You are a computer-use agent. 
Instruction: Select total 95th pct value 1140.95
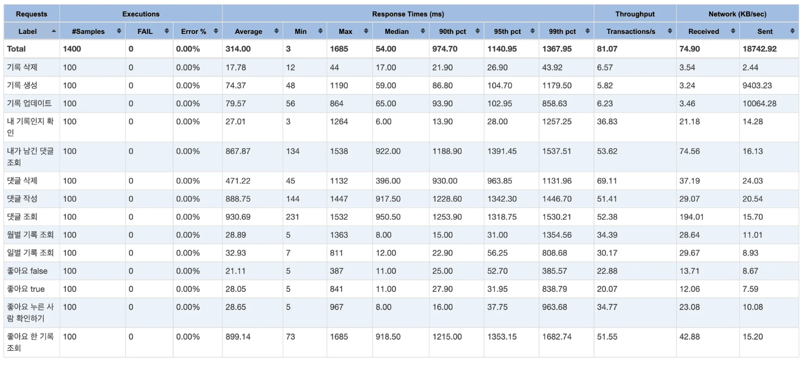click(502, 49)
